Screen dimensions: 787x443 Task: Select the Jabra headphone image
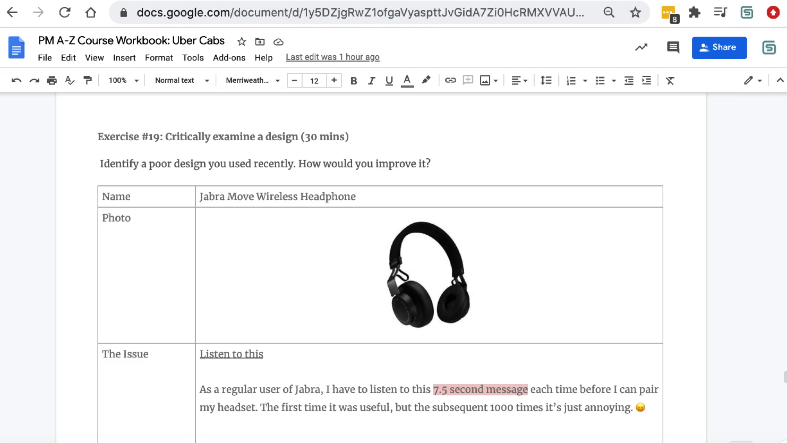[429, 274]
